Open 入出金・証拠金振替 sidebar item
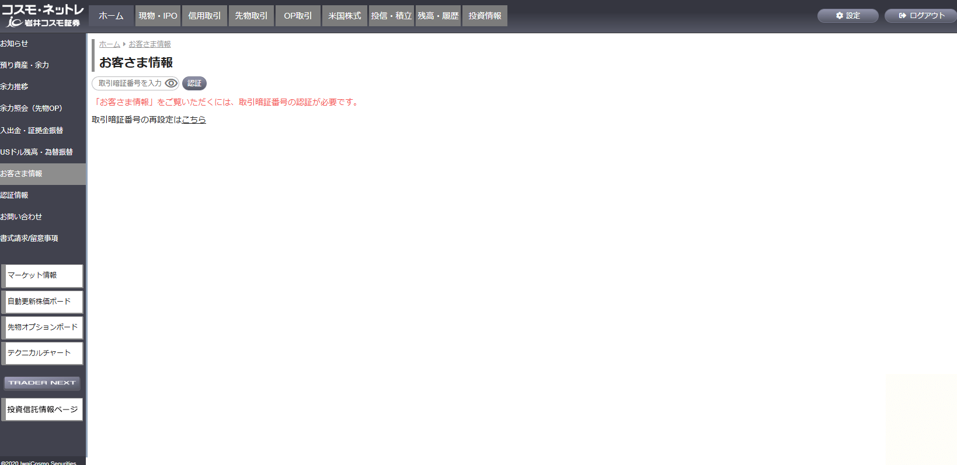 [x=32, y=130]
